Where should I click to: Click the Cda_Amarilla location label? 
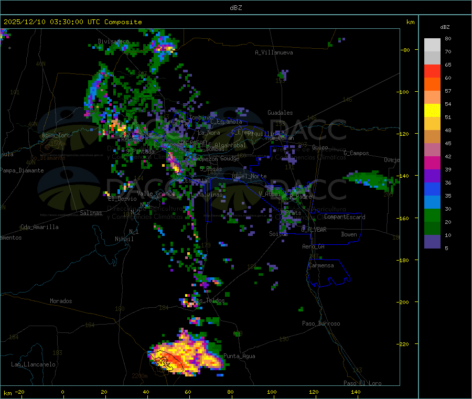tap(39, 227)
